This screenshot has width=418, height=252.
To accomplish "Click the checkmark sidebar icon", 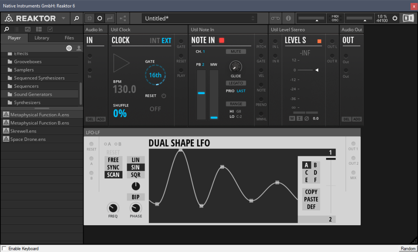I will click(50, 29).
